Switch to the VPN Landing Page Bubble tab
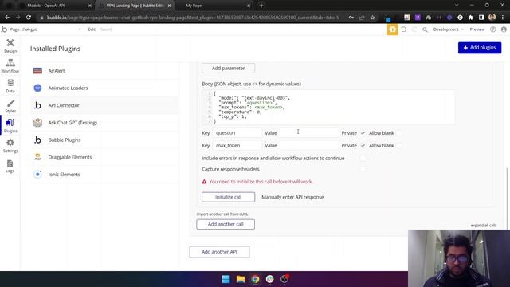 135,6
